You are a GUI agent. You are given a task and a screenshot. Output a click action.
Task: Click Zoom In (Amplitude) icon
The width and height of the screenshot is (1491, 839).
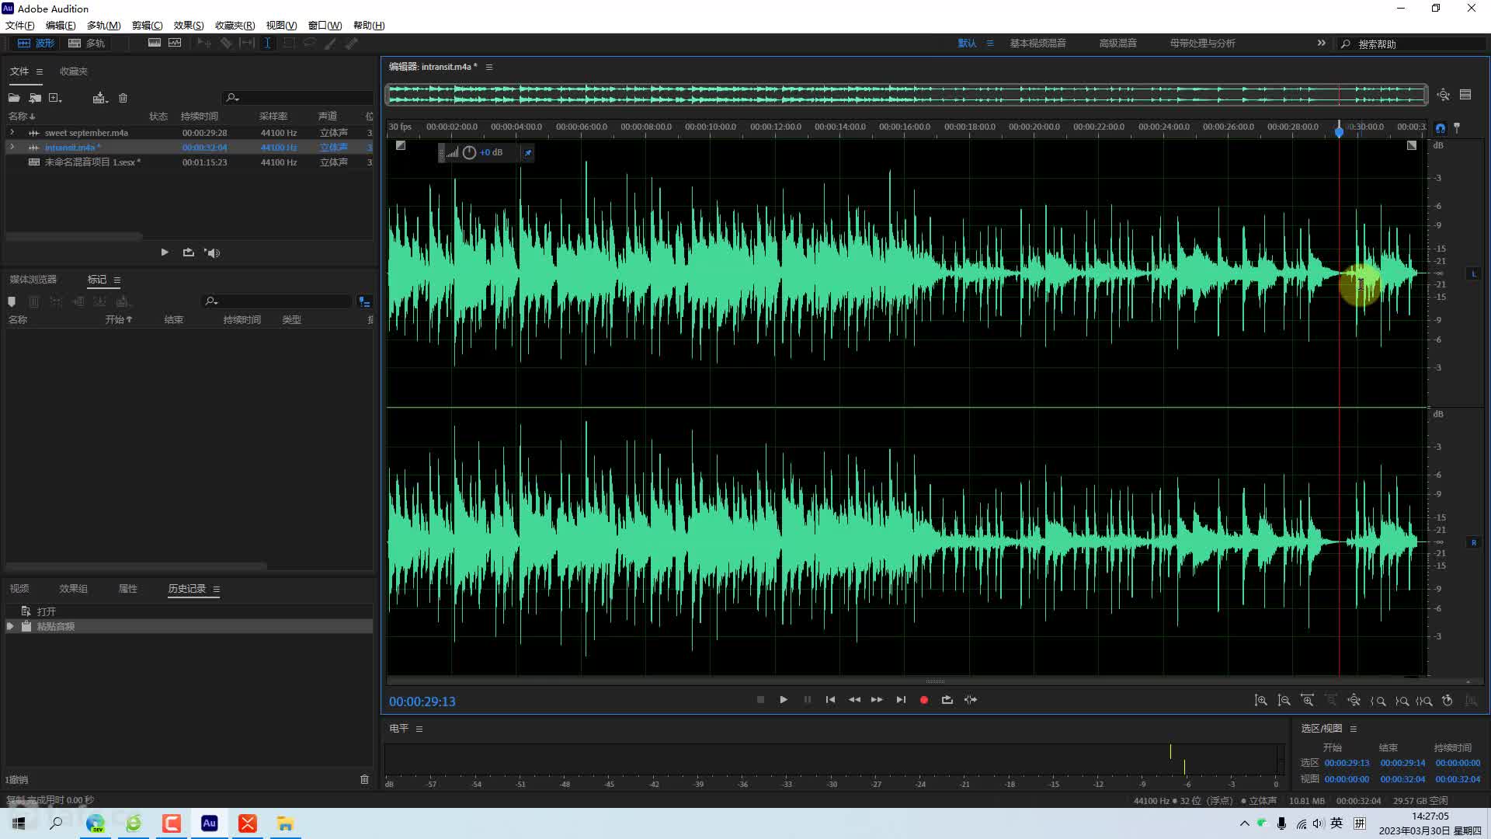coord(1260,700)
